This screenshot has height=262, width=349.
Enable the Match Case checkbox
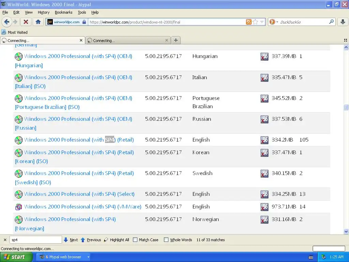point(135,240)
